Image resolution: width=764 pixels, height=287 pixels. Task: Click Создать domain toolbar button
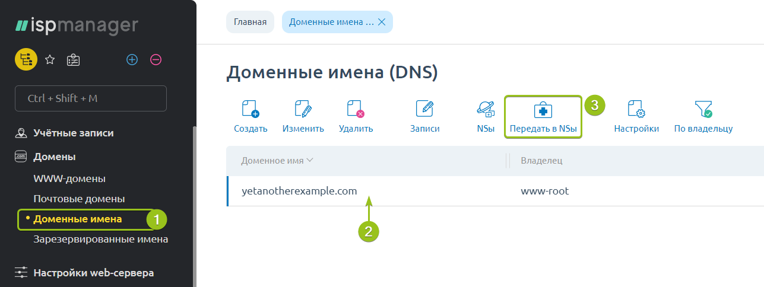click(x=251, y=116)
